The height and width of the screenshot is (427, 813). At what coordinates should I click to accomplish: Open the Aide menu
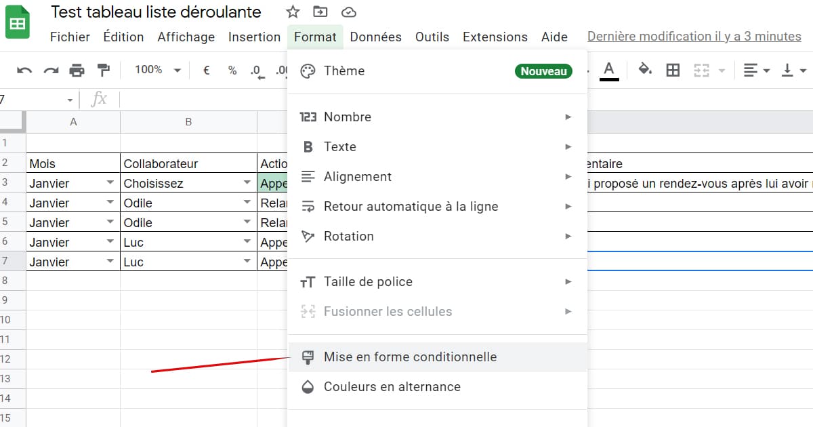(554, 37)
